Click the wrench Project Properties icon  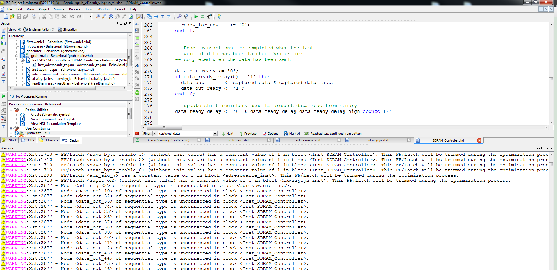(x=179, y=16)
